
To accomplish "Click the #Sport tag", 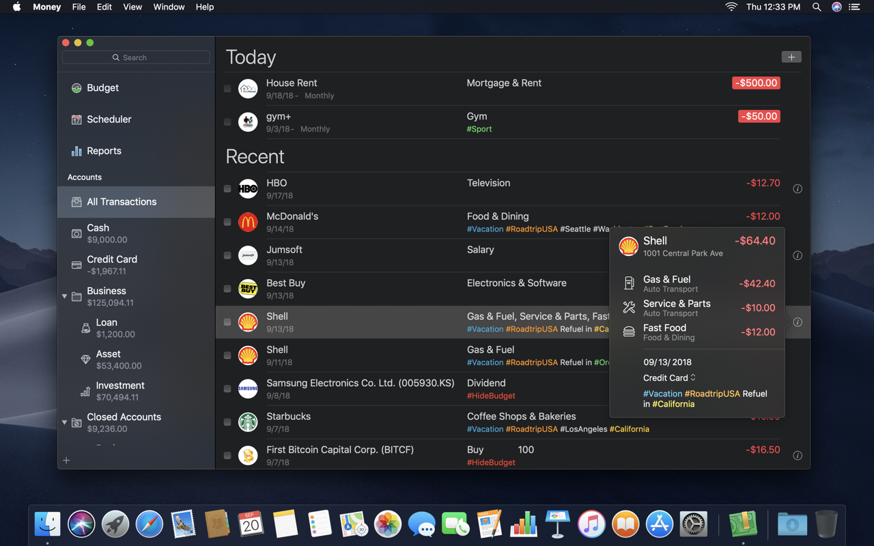I will tap(479, 129).
